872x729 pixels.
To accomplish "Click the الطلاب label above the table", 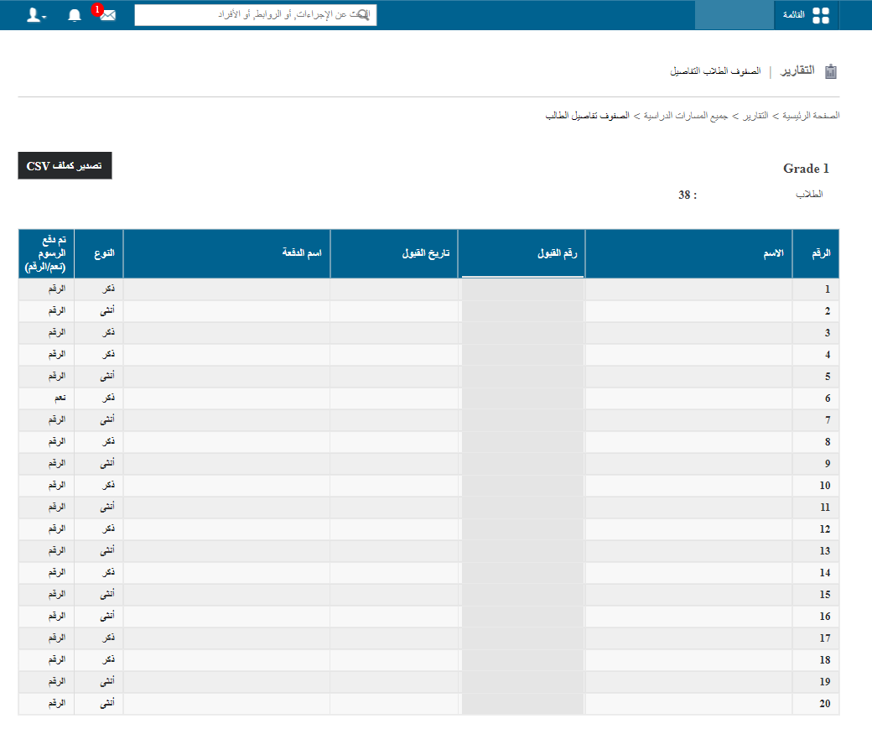I will (809, 195).
